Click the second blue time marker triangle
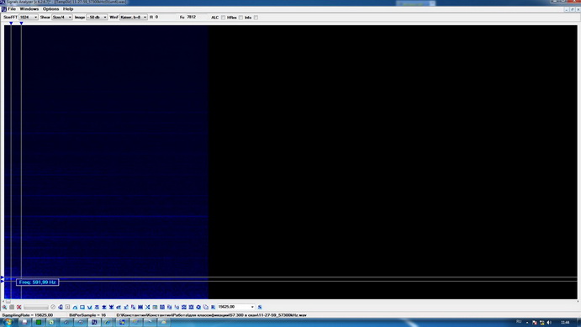 point(22,24)
